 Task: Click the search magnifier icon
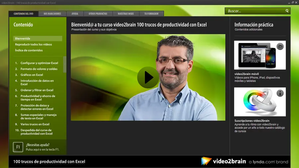(x=287, y=11)
